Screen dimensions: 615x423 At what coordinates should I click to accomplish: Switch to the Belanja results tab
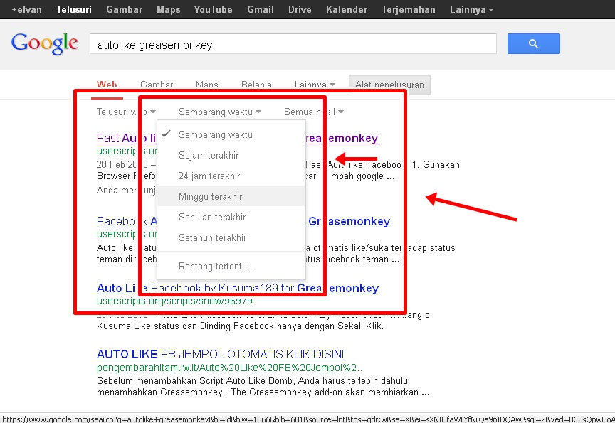pos(256,85)
